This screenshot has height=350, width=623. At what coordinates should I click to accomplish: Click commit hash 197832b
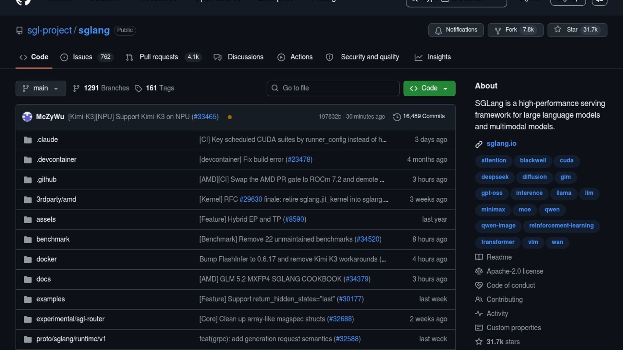coord(330,117)
